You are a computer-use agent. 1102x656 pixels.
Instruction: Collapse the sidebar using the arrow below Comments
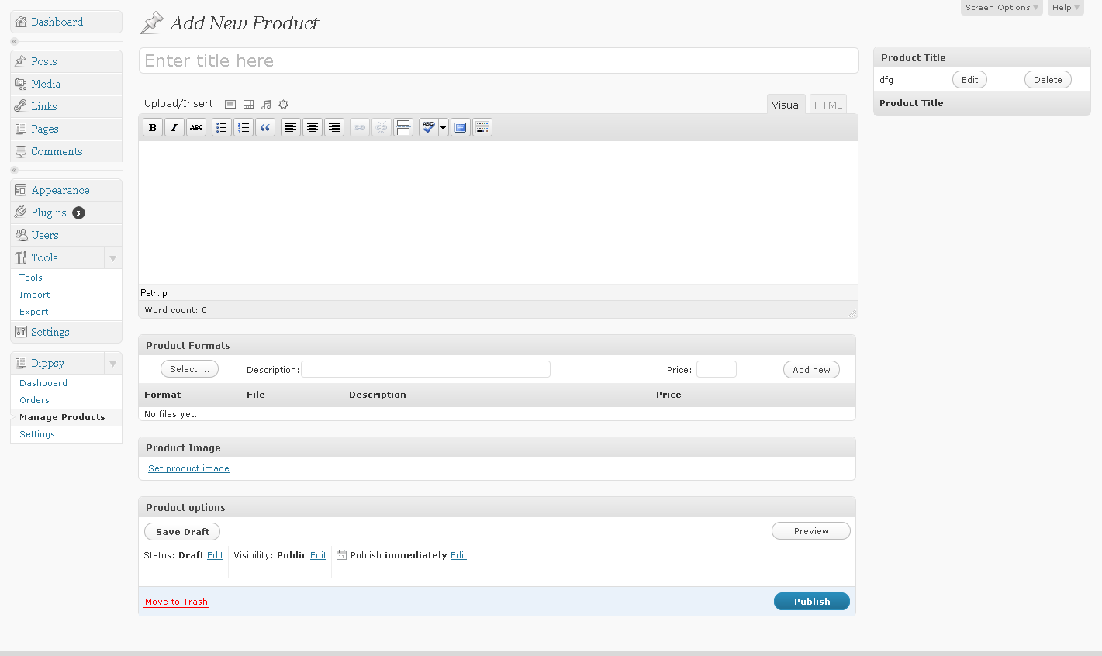[14, 170]
